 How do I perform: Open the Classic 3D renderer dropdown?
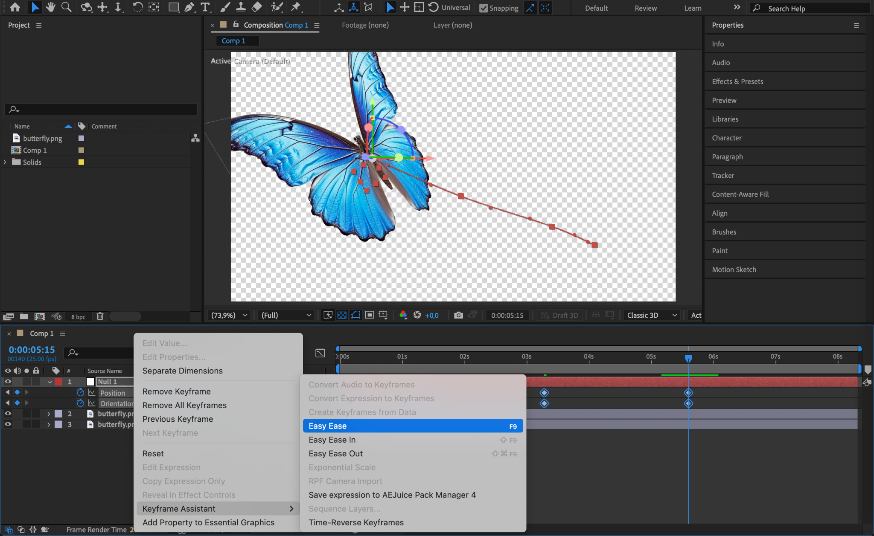point(651,315)
